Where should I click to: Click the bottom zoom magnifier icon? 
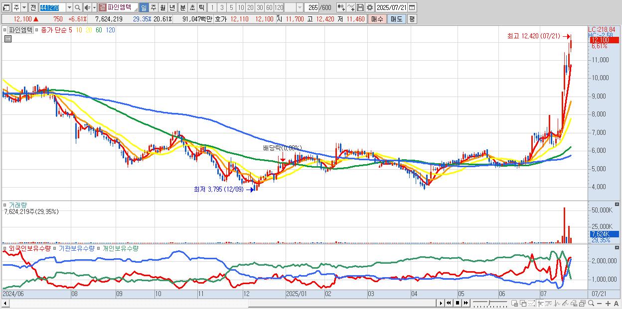pyautogui.click(x=591, y=303)
